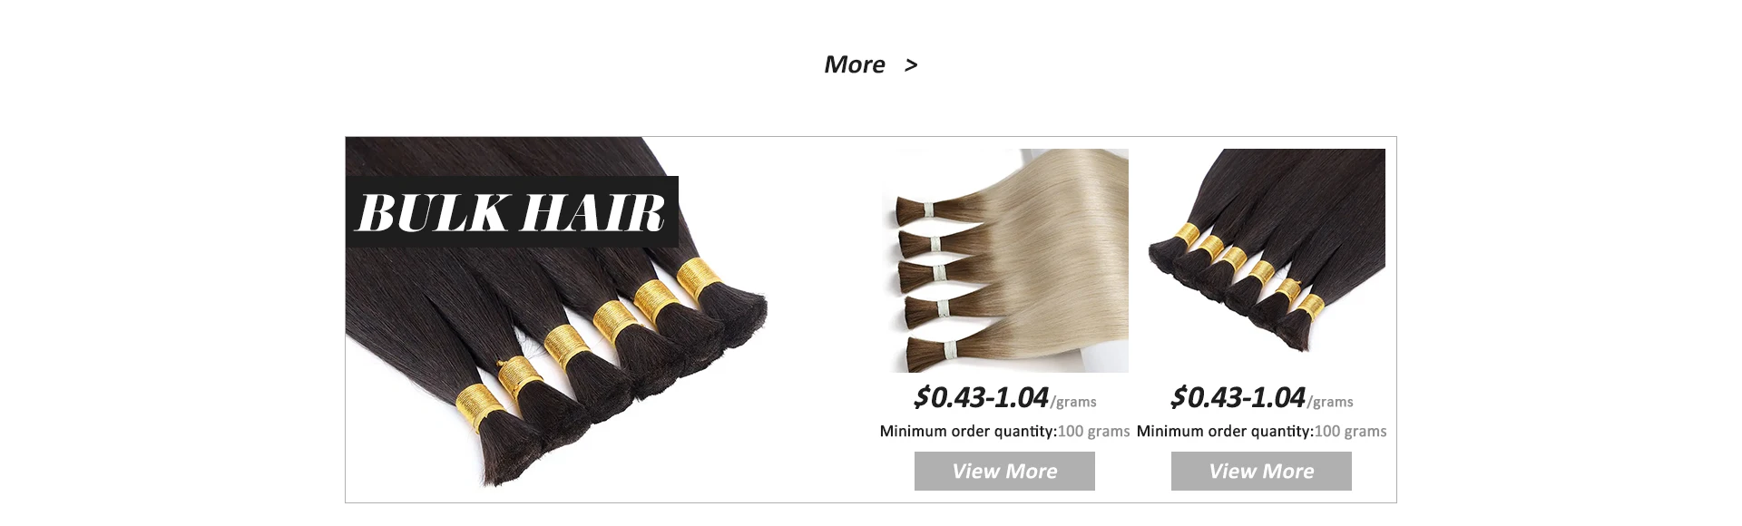Click the /grams unit beside the second price
1742x526 pixels.
1330,402
